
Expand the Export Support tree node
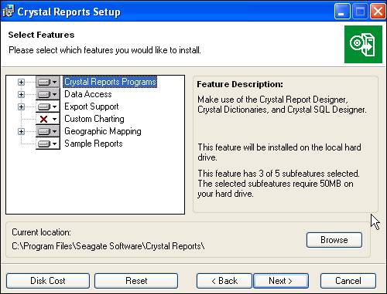(x=21, y=106)
